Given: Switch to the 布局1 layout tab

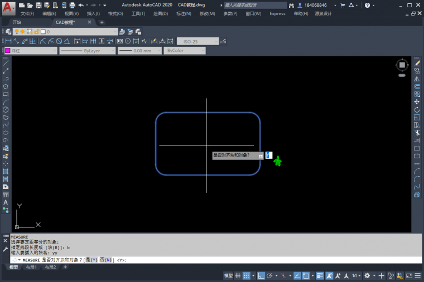Looking at the screenshot, I should (x=31, y=268).
